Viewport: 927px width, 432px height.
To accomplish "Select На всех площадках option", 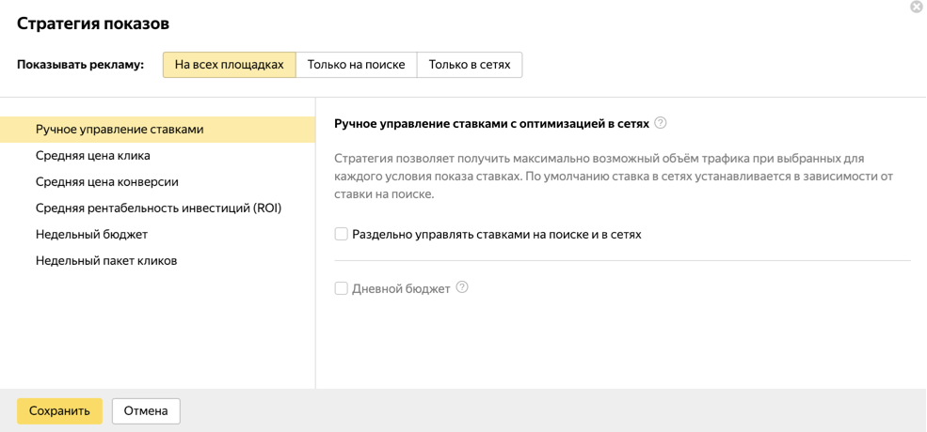I will click(x=229, y=64).
